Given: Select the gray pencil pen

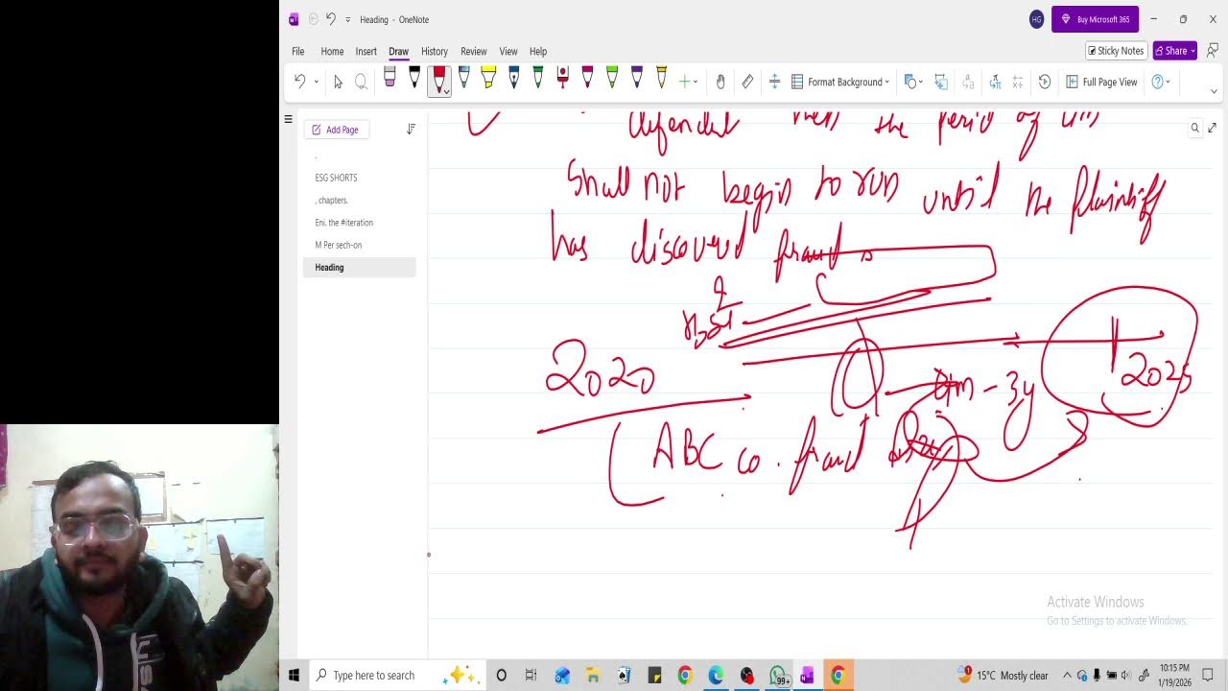Looking at the screenshot, I should [463, 79].
